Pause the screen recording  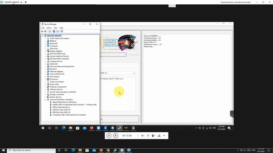[x=109, y=136]
